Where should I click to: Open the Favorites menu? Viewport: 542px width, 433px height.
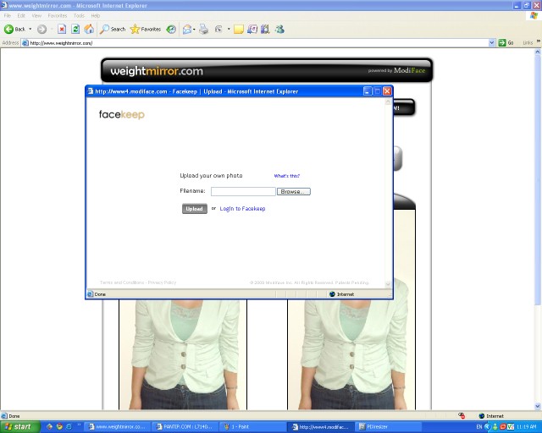(58, 15)
